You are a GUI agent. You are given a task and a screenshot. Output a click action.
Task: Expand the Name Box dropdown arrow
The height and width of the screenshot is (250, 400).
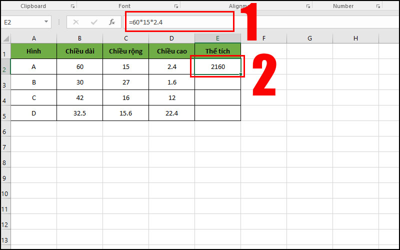pos(46,22)
